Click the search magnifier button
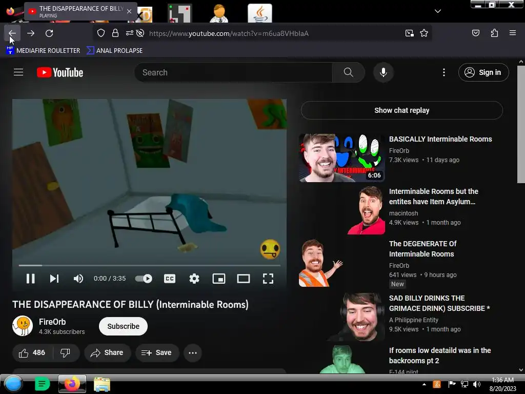This screenshot has width=525, height=394. tap(348, 72)
